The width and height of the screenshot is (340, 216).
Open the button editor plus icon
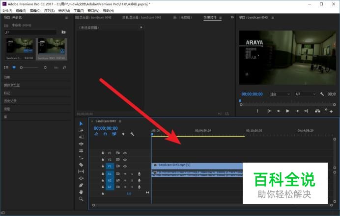(331, 112)
